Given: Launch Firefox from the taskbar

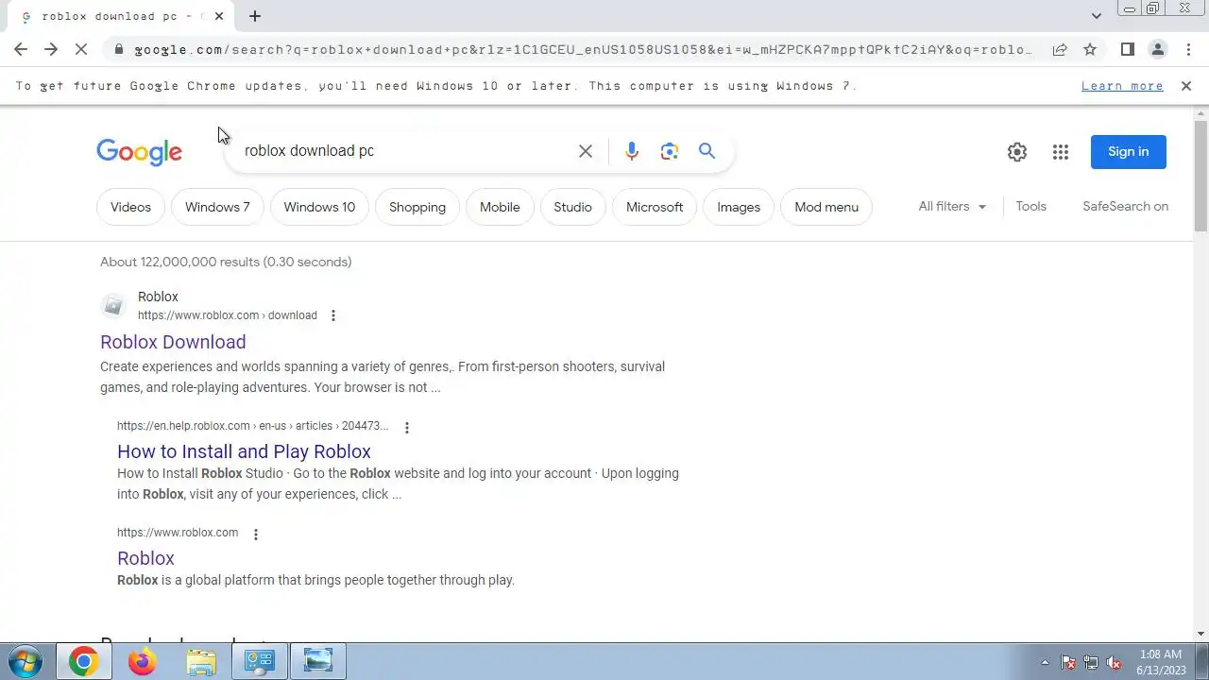Looking at the screenshot, I should [143, 662].
